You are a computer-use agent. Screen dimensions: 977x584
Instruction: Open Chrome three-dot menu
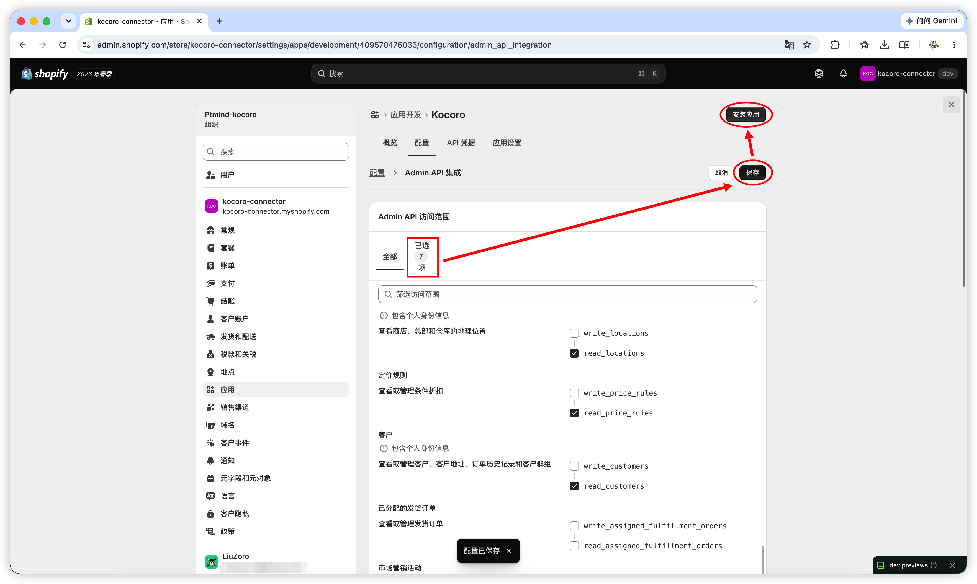954,45
